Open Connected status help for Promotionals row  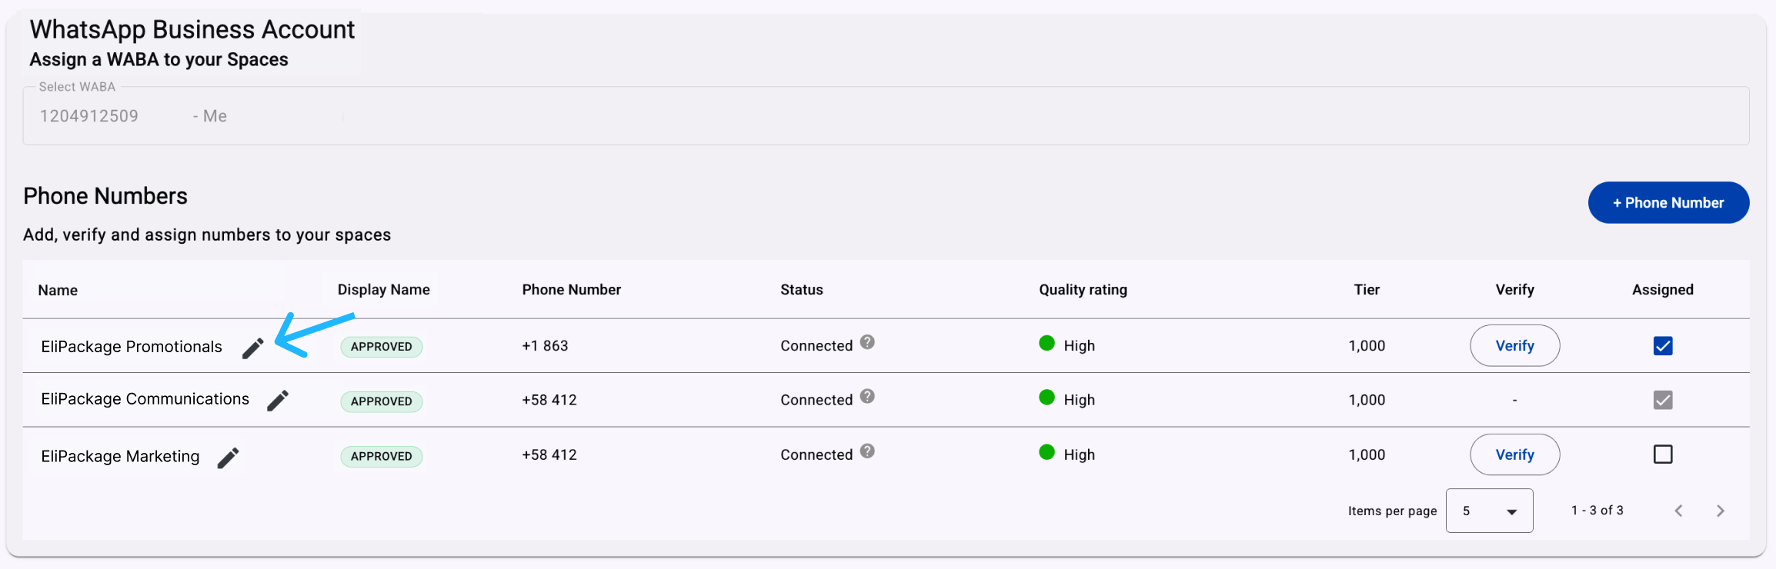point(867,342)
